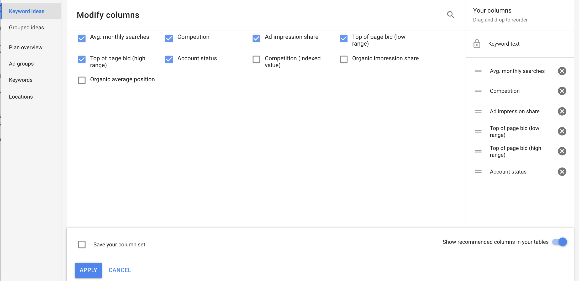Select Locations in the left navigation

coord(21,96)
